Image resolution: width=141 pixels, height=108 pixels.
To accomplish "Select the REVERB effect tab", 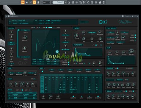I will pyautogui.click(x=118, y=91).
